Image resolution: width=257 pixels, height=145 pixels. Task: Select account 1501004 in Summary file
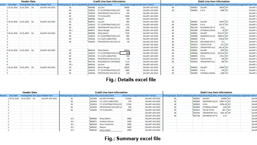point(93,98)
